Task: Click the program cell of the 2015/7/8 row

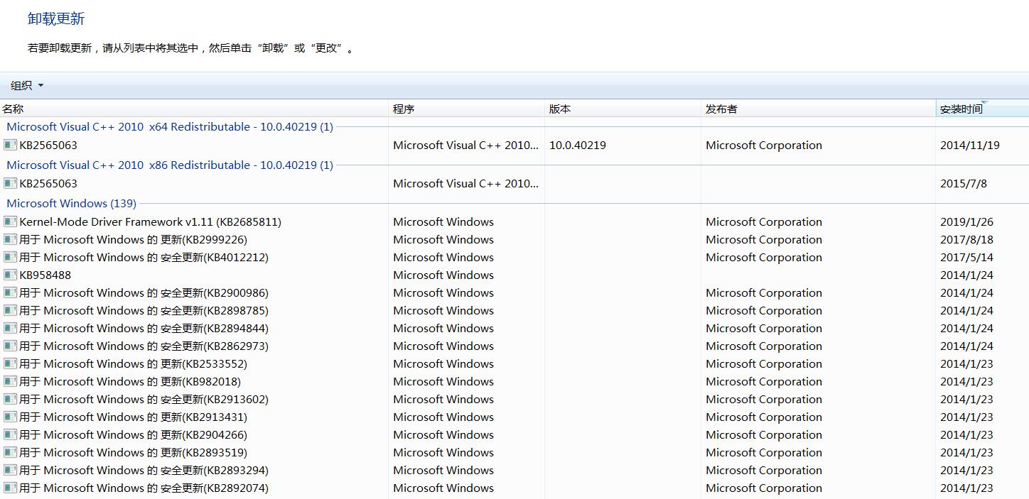Action: tap(466, 183)
